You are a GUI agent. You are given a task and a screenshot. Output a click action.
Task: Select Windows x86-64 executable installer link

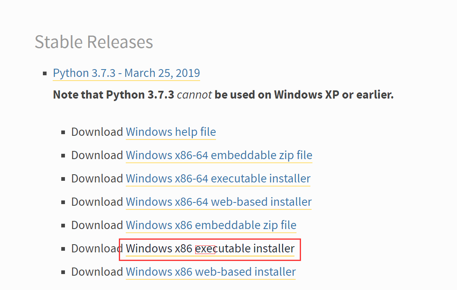pyautogui.click(x=218, y=179)
